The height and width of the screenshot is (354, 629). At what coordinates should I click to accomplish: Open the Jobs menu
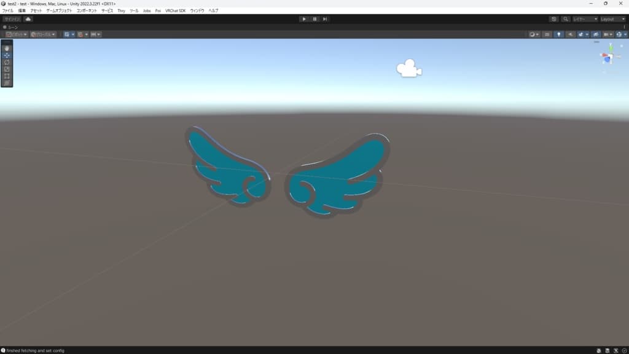(147, 11)
